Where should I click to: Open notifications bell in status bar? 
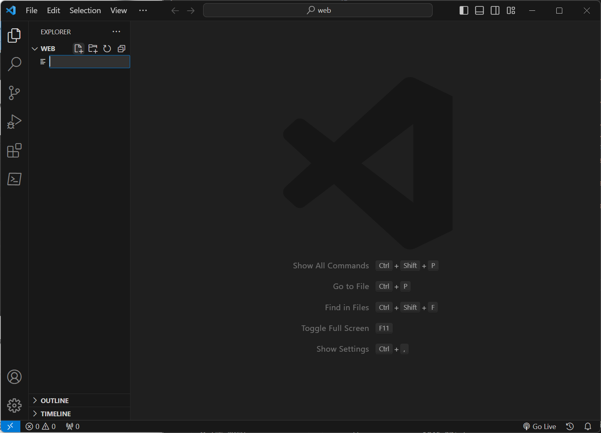588,426
